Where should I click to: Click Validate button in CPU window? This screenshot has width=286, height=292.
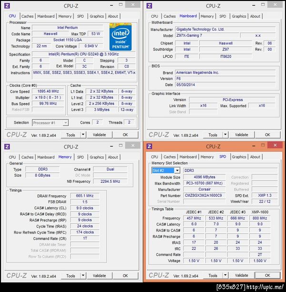click(99, 135)
